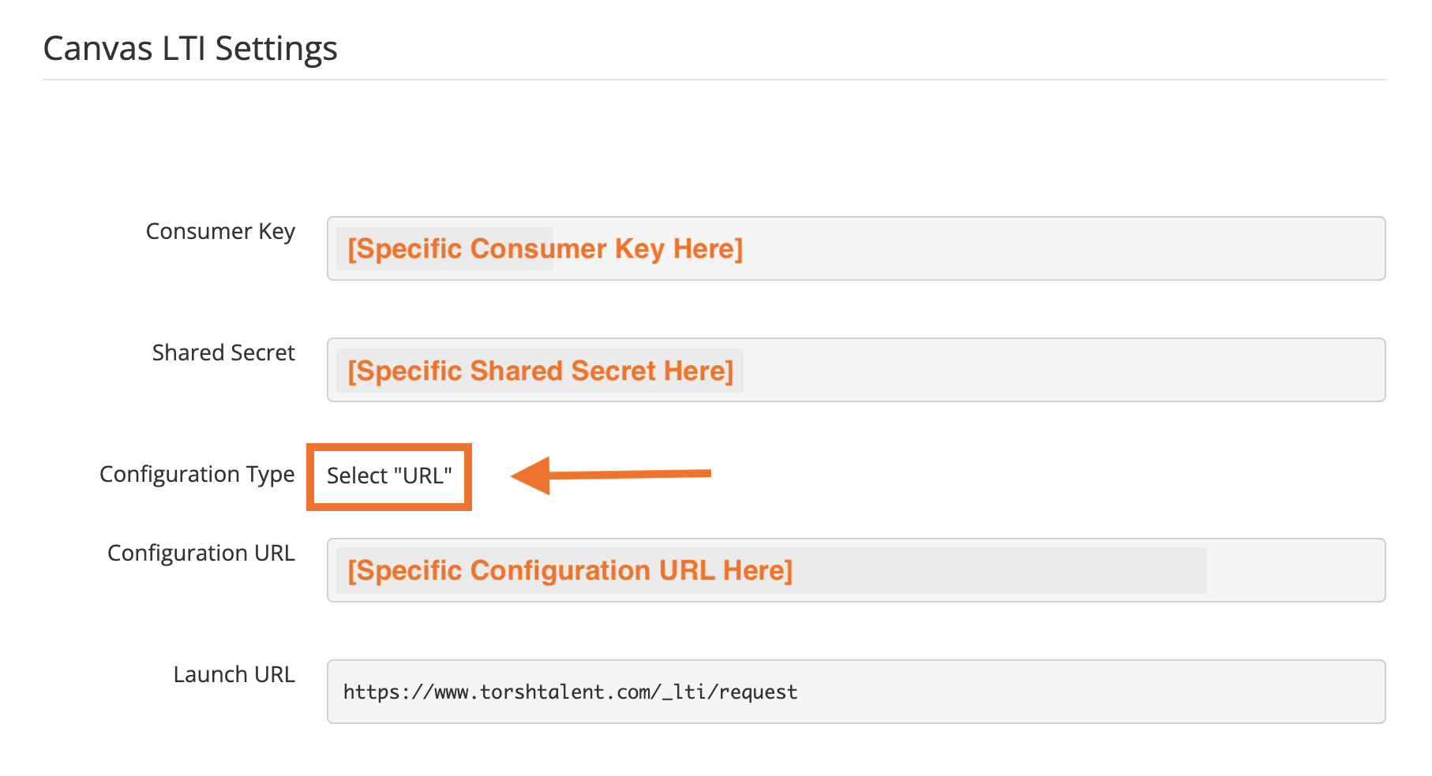Focus the Launch URL input field
Image resolution: width=1432 pixels, height=776 pixels.
(1026, 692)
